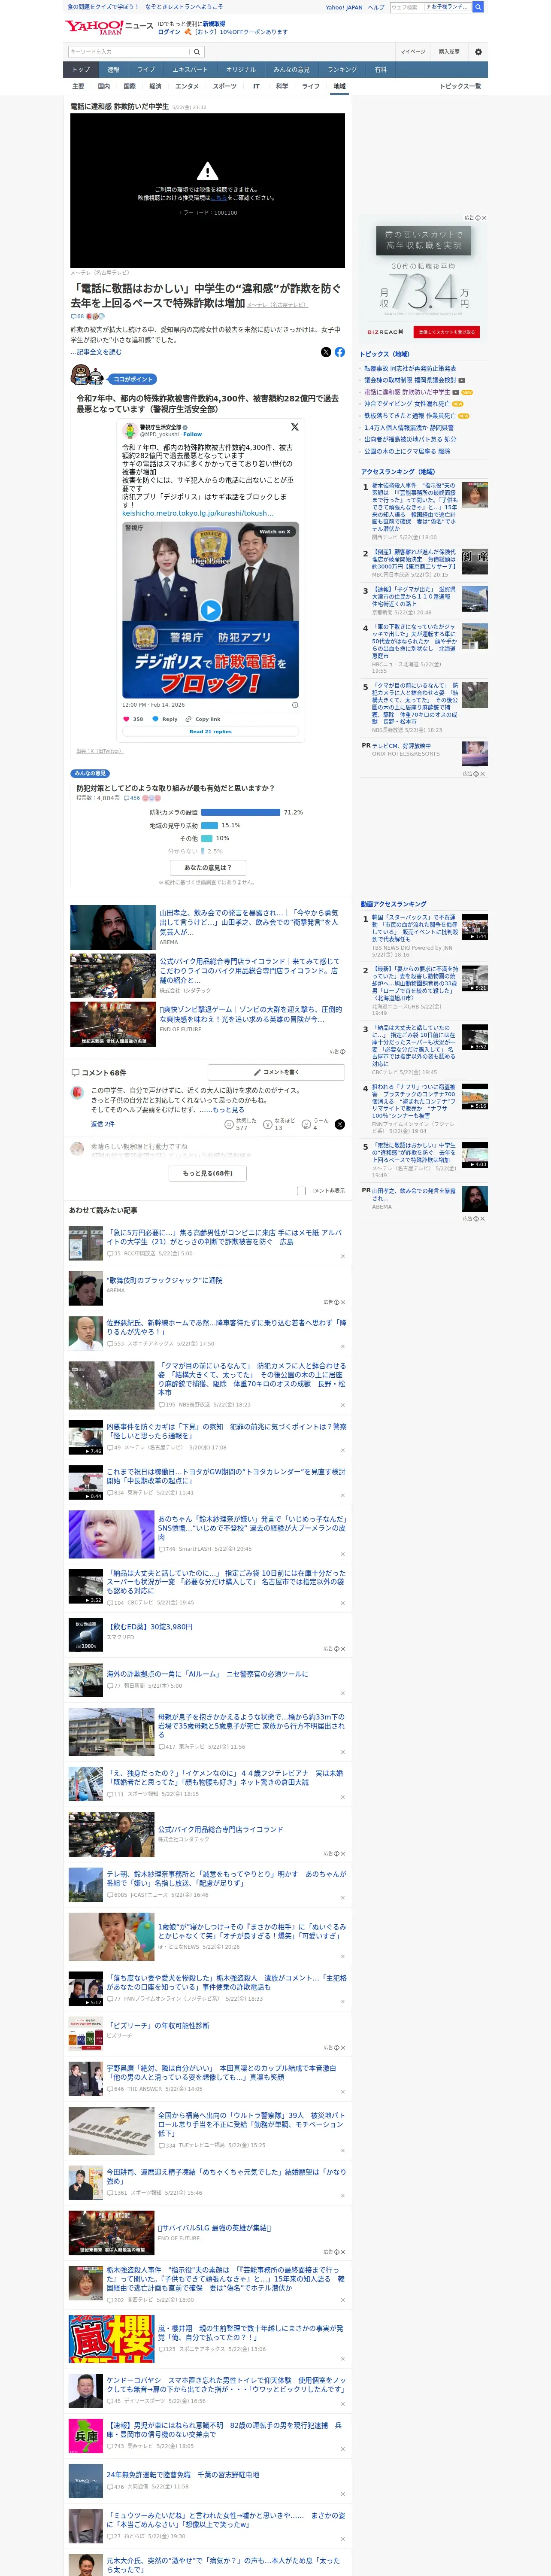Click the web search input at the top
The height and width of the screenshot is (2576, 551).
407,7
